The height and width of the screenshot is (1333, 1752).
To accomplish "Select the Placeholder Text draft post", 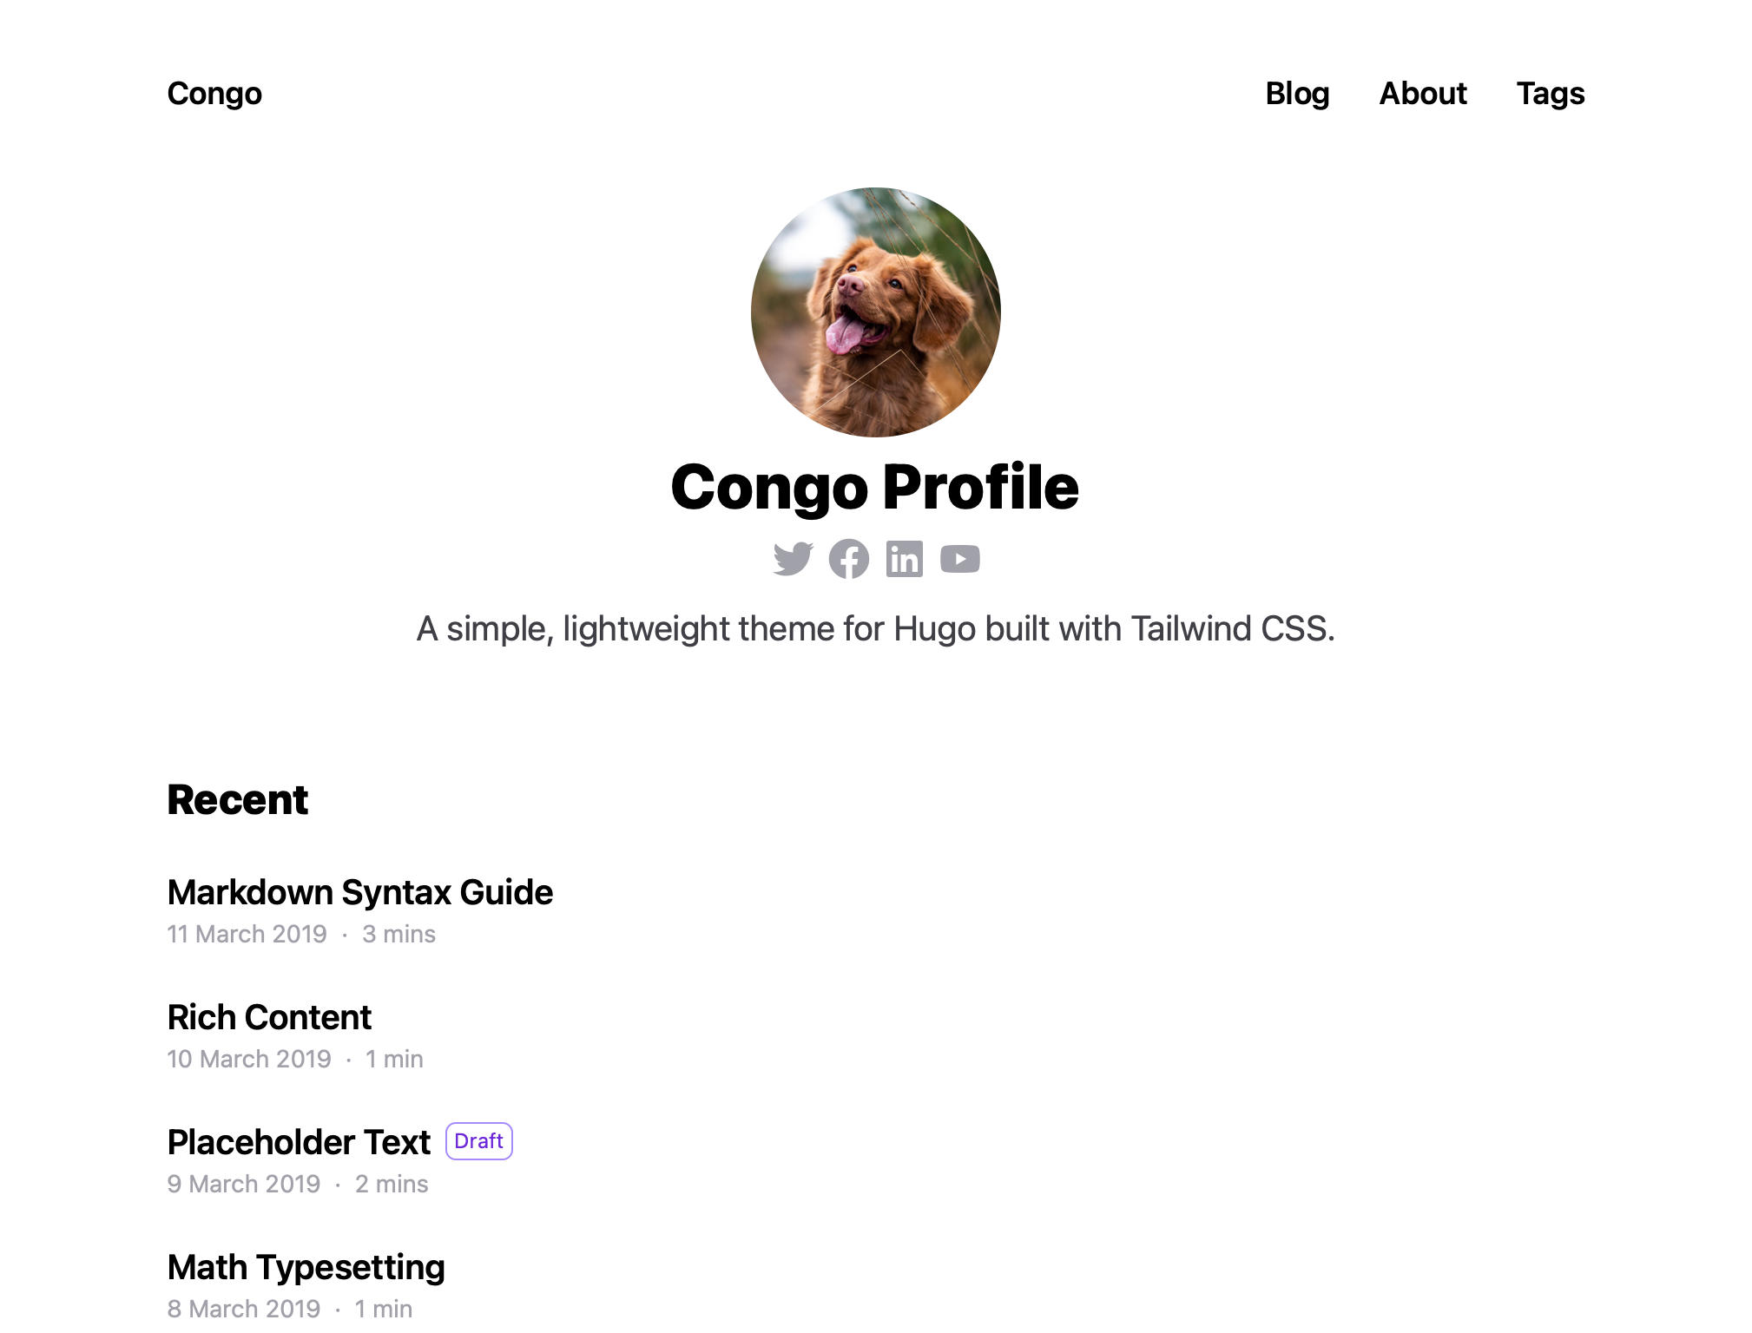I will [x=299, y=1141].
